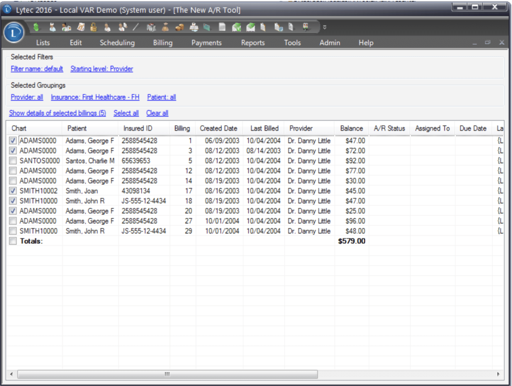Click the blank white document toolbar icon
The height and width of the screenshot is (386, 512).
(x=222, y=27)
